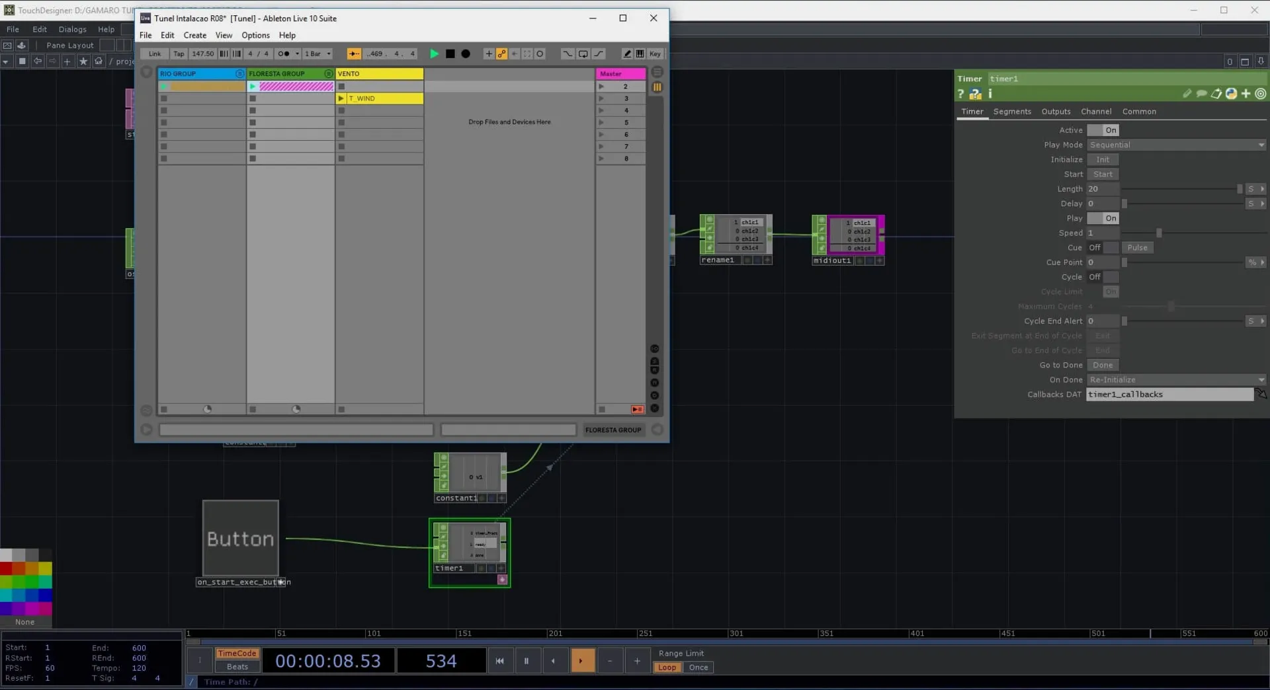Pause the TouchDesigner timeline
1270x690 pixels.
[527, 661]
